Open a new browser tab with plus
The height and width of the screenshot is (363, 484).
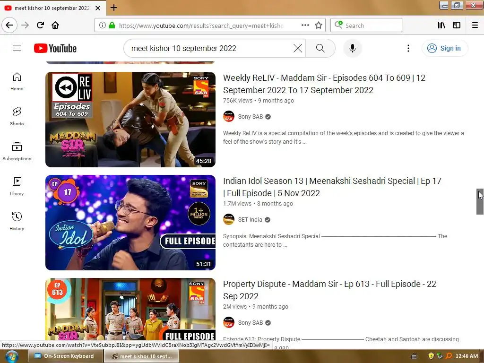[x=114, y=8]
